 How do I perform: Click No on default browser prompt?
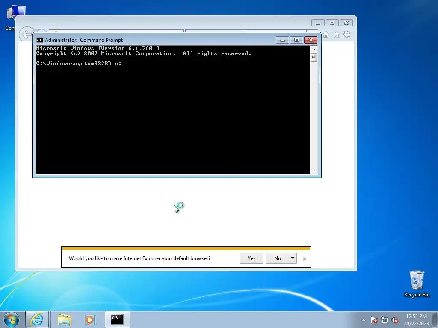click(x=277, y=258)
